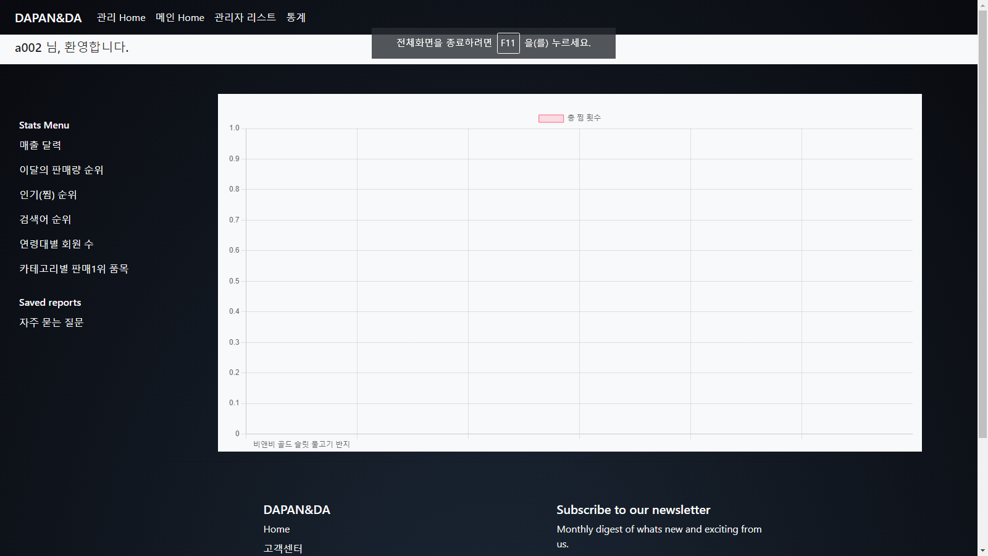This screenshot has height=556, width=988.
Task: Open the 메인 Home menu item
Action: coord(180,18)
